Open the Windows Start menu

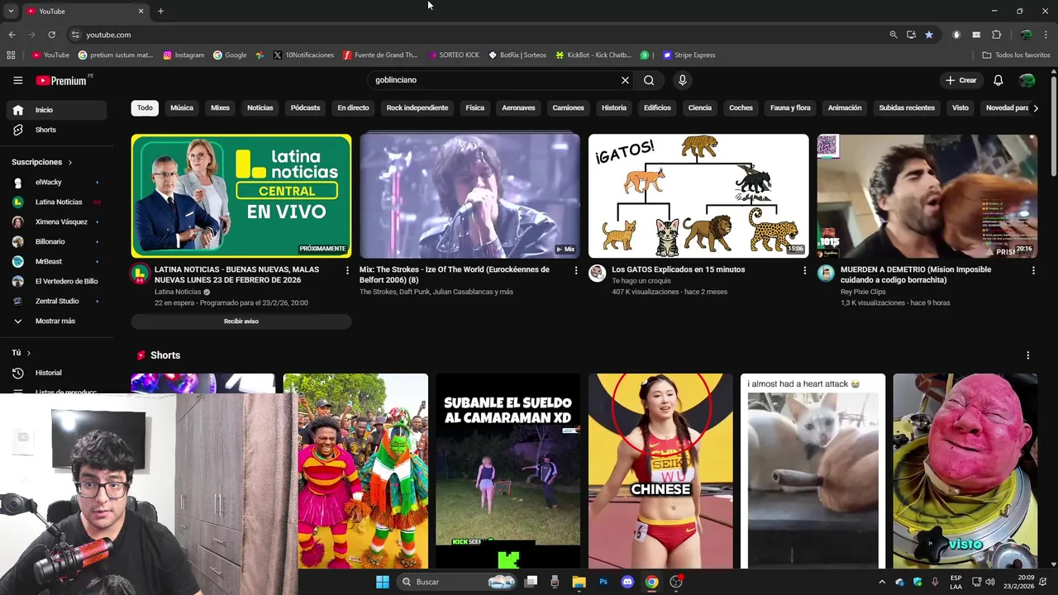(382, 582)
